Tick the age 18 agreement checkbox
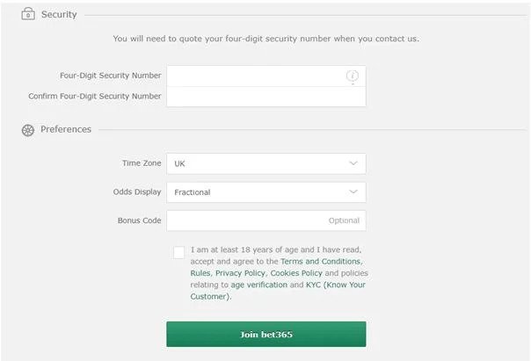This screenshot has width=531, height=361. pos(179,252)
